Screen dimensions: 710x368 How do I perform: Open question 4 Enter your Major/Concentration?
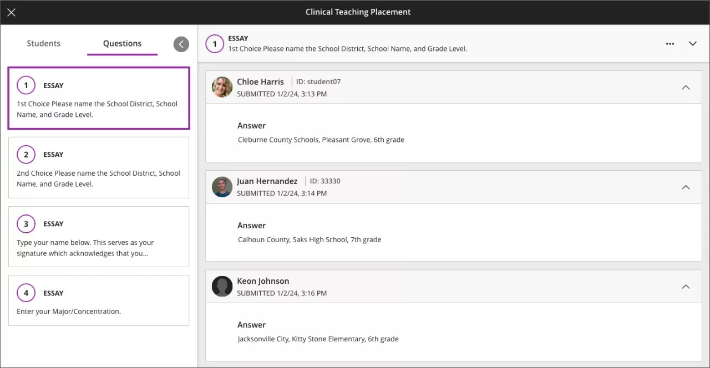click(99, 300)
